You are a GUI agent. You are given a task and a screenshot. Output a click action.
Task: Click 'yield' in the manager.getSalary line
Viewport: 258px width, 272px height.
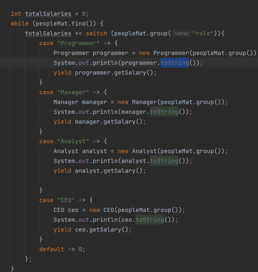[x=62, y=122]
